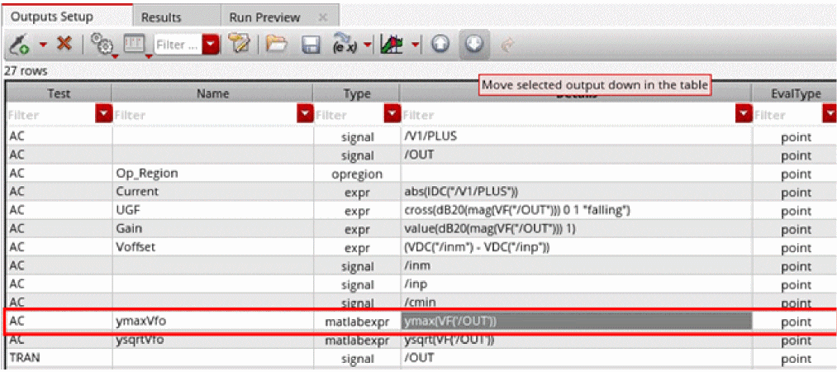Screen dimensions: 837x372
Task: Click the column display options icon
Action: coord(134,45)
